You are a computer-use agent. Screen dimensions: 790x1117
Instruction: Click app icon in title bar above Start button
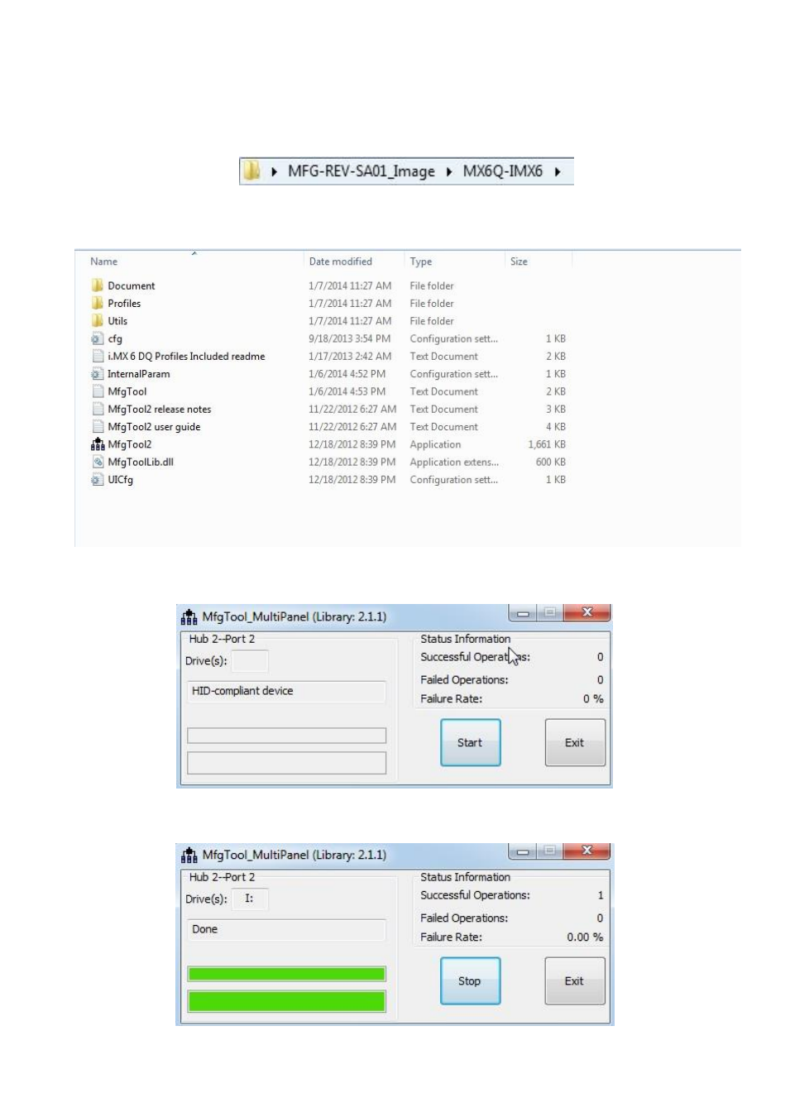tap(189, 617)
